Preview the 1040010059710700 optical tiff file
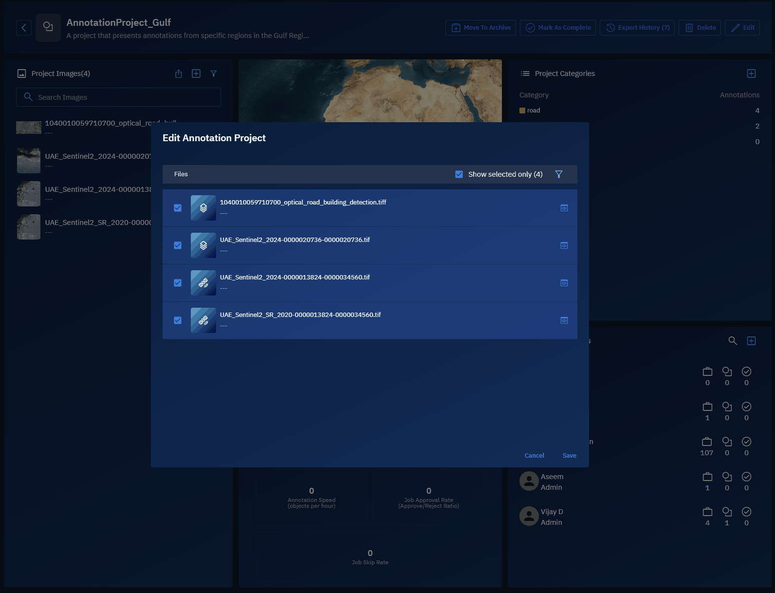 click(564, 208)
